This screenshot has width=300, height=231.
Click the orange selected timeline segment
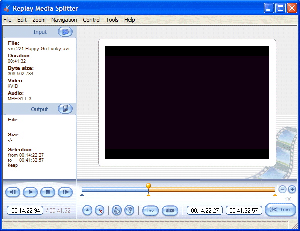click(211, 189)
